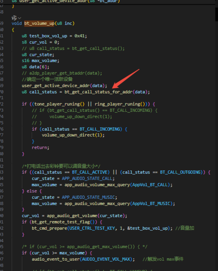The image size is (218, 271).
Task: Click the AI assistant icon above bt_volume_up
Action: (x=14, y=18)
